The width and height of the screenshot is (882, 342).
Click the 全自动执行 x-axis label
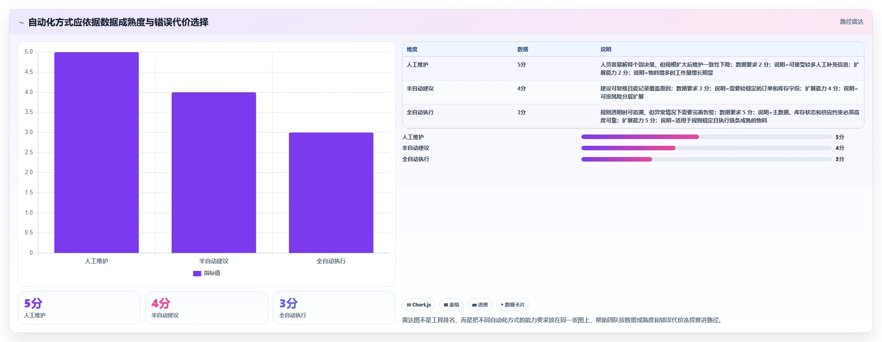(331, 261)
